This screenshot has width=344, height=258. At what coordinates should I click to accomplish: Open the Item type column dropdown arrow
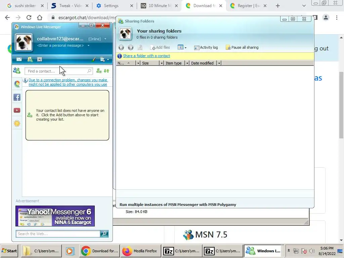tap(187, 63)
